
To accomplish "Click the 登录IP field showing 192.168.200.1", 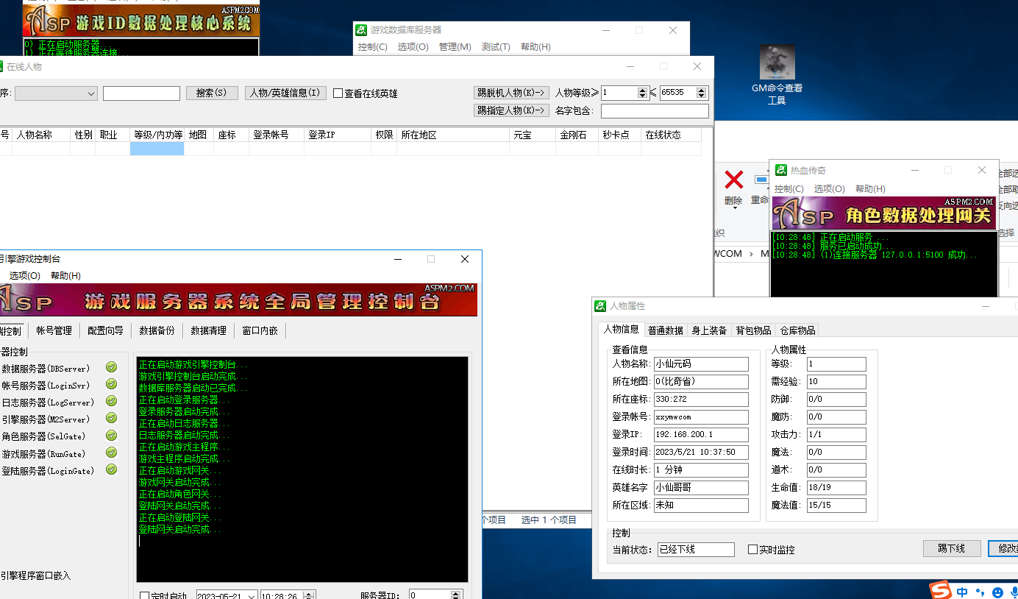I will coord(701,435).
